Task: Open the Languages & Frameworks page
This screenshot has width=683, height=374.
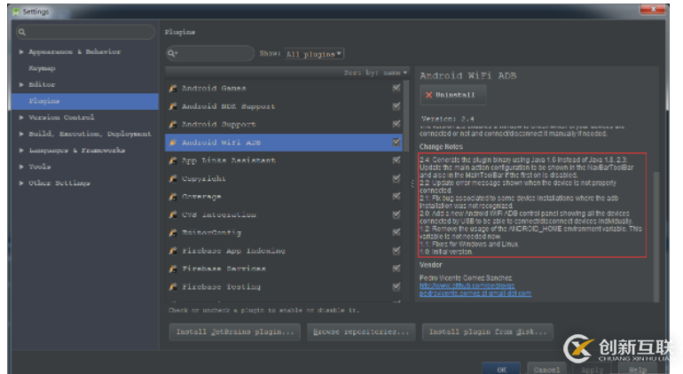Action: [76, 150]
